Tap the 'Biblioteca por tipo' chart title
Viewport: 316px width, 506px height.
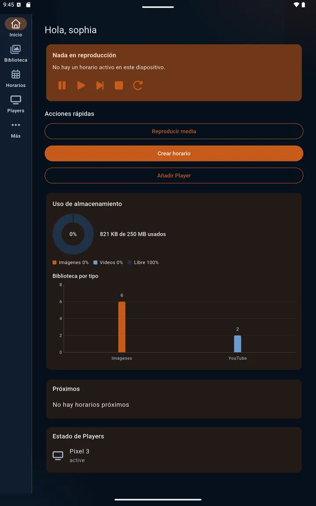[x=75, y=276]
